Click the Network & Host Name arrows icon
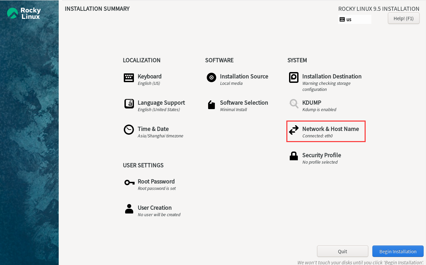426x265 pixels. pyautogui.click(x=294, y=130)
